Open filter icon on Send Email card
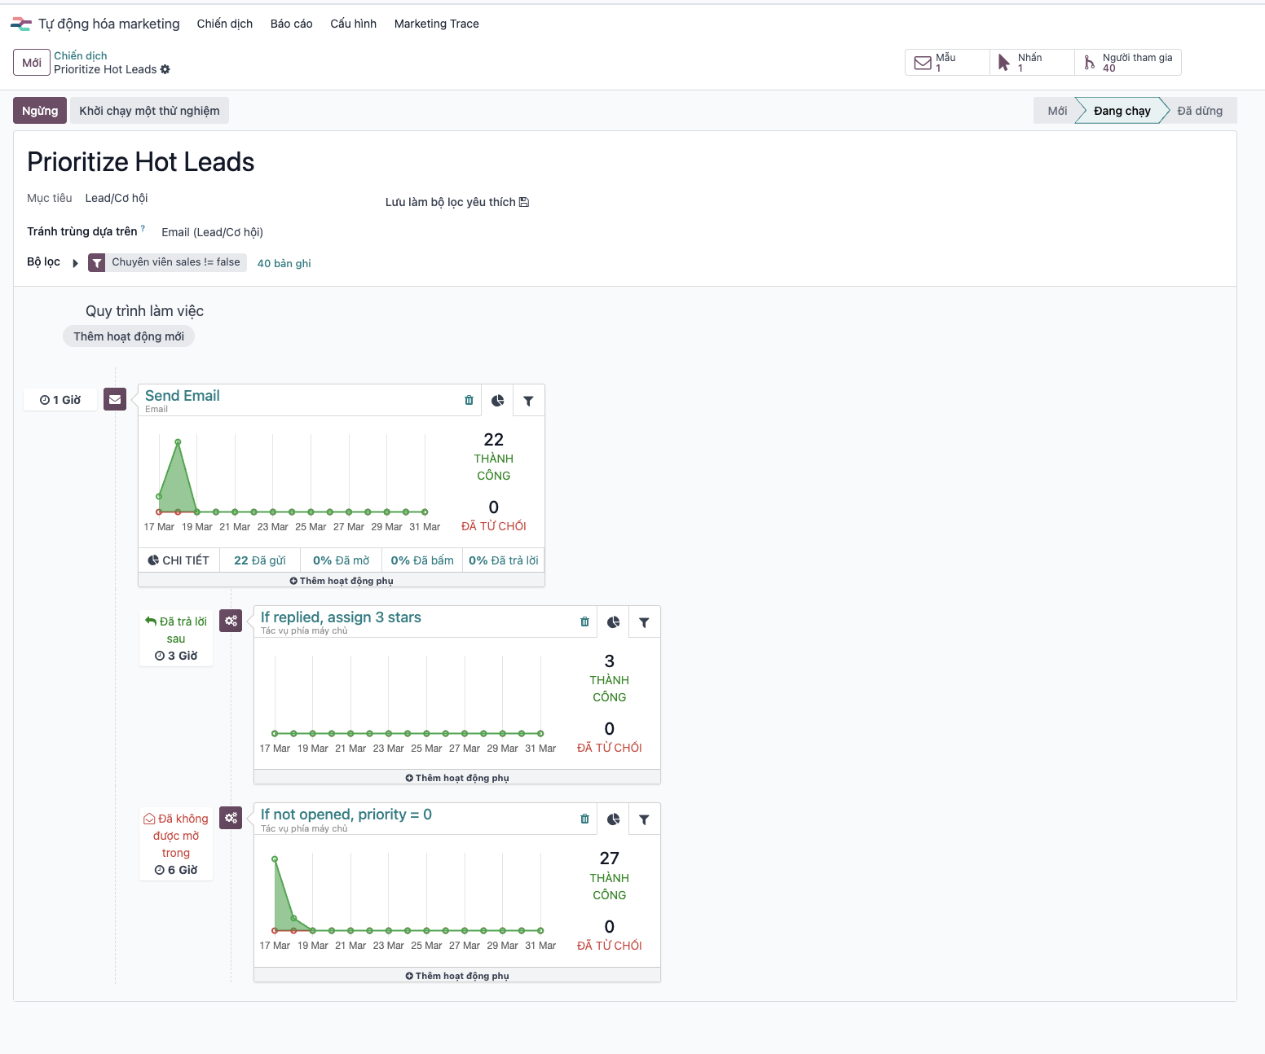The width and height of the screenshot is (1265, 1054). tap(528, 401)
